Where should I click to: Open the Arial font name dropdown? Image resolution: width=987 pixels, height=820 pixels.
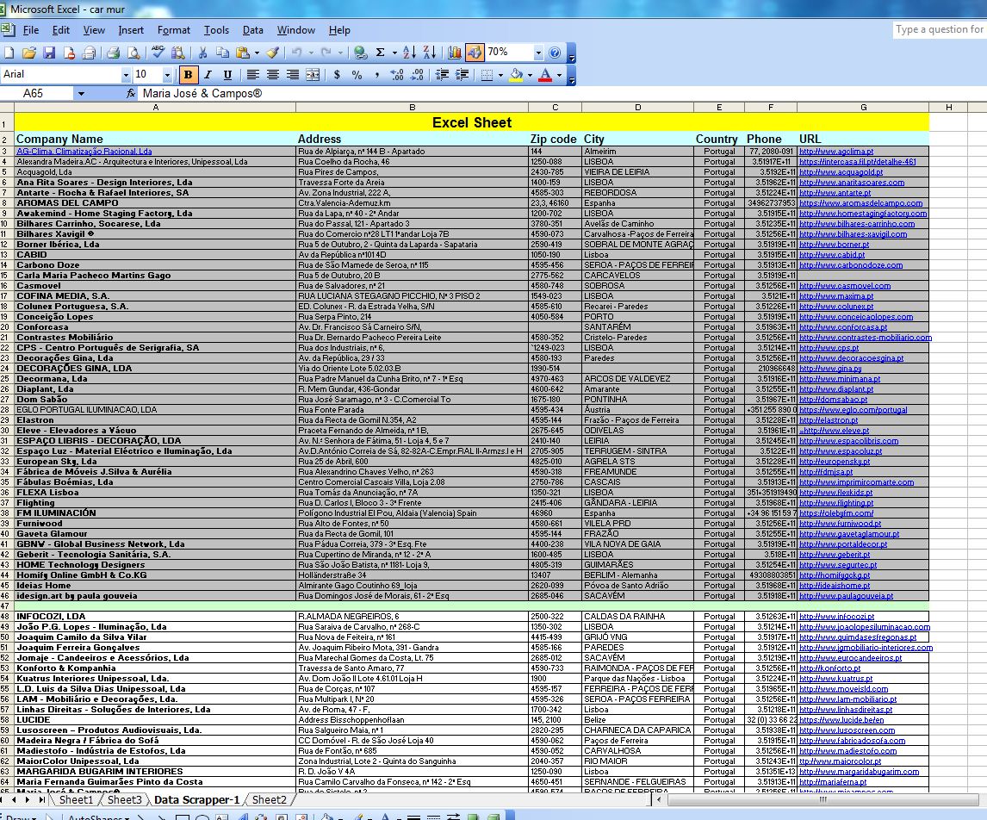click(126, 75)
